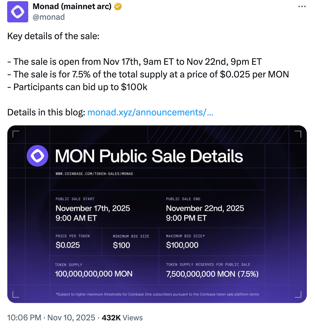Click the "Key details of the sale:" text
The image size is (315, 328).
tap(53, 36)
